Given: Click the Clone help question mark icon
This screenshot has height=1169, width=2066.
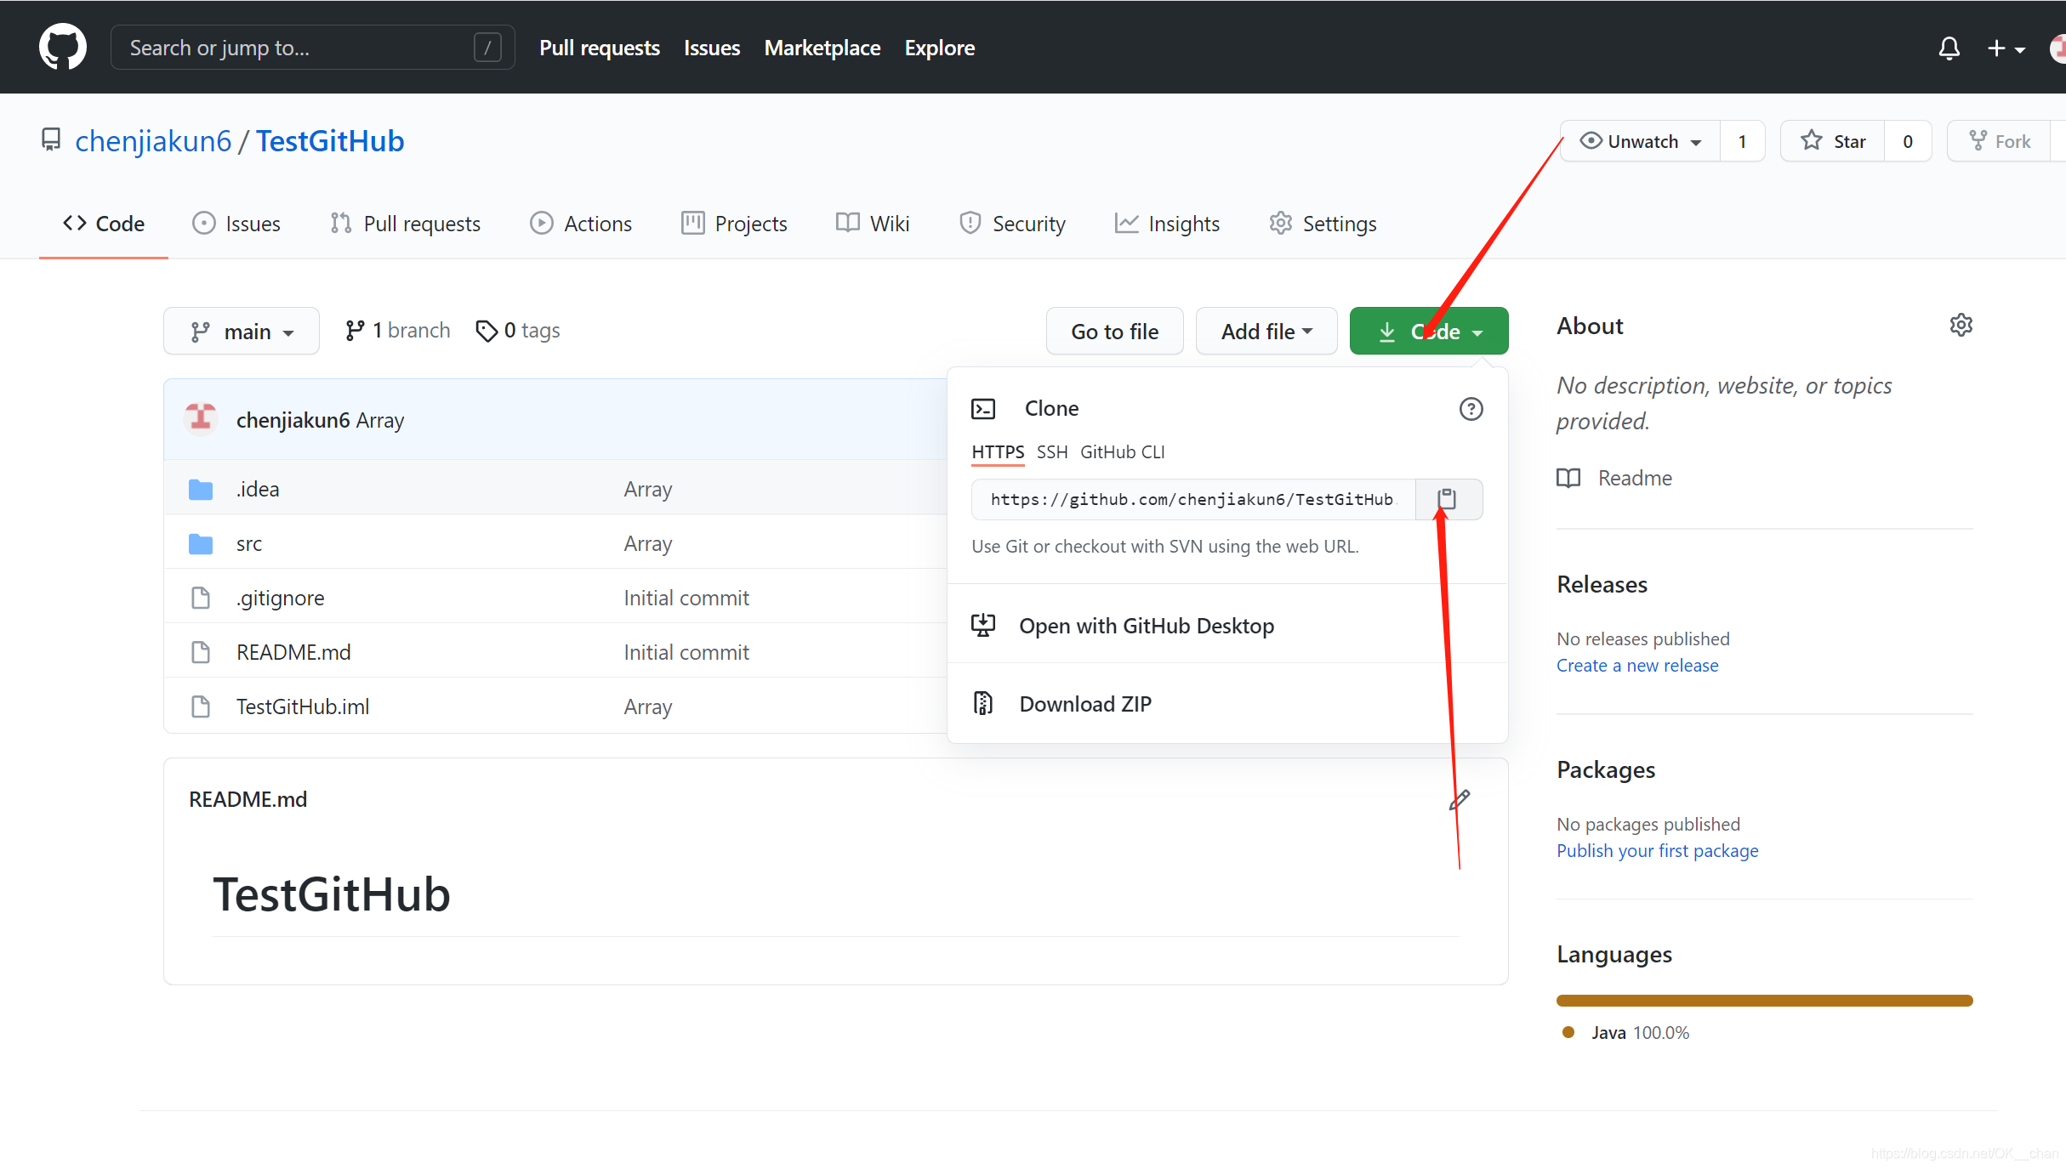Looking at the screenshot, I should click(1471, 409).
